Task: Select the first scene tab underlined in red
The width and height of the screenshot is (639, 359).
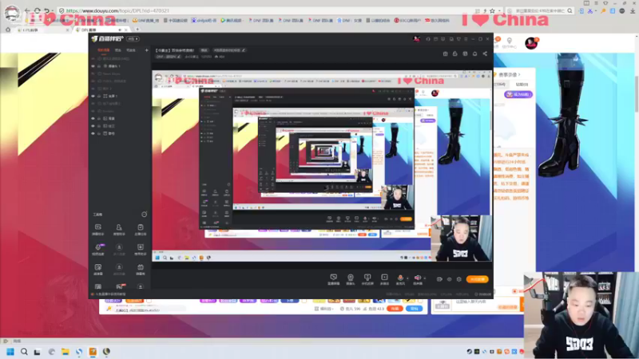Action: click(x=104, y=50)
